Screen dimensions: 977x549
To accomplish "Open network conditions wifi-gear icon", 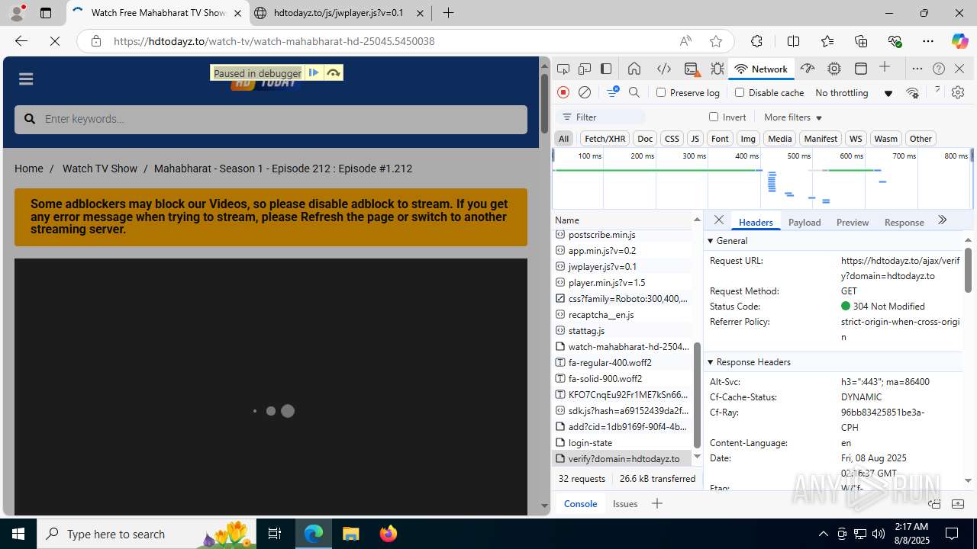I will (x=912, y=92).
